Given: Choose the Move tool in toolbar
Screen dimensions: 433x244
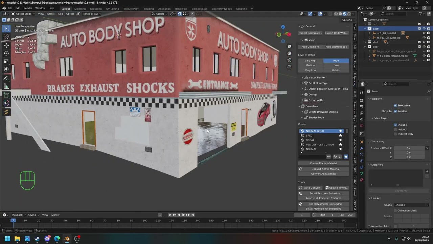Looking at the screenshot, I should [x=6, y=45].
